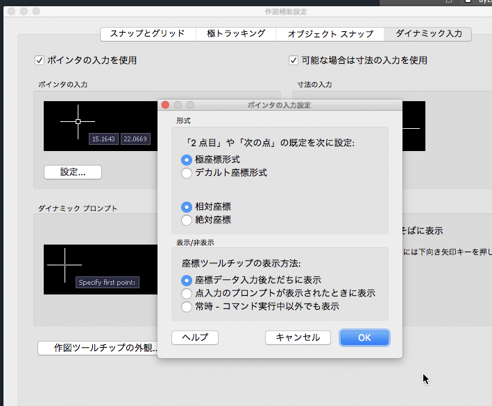Close the ポインタの入力設定 dialog
This screenshot has width=492, height=406.
click(x=165, y=105)
